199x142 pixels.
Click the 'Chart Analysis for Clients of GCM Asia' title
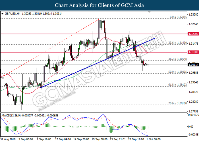[100, 5]
